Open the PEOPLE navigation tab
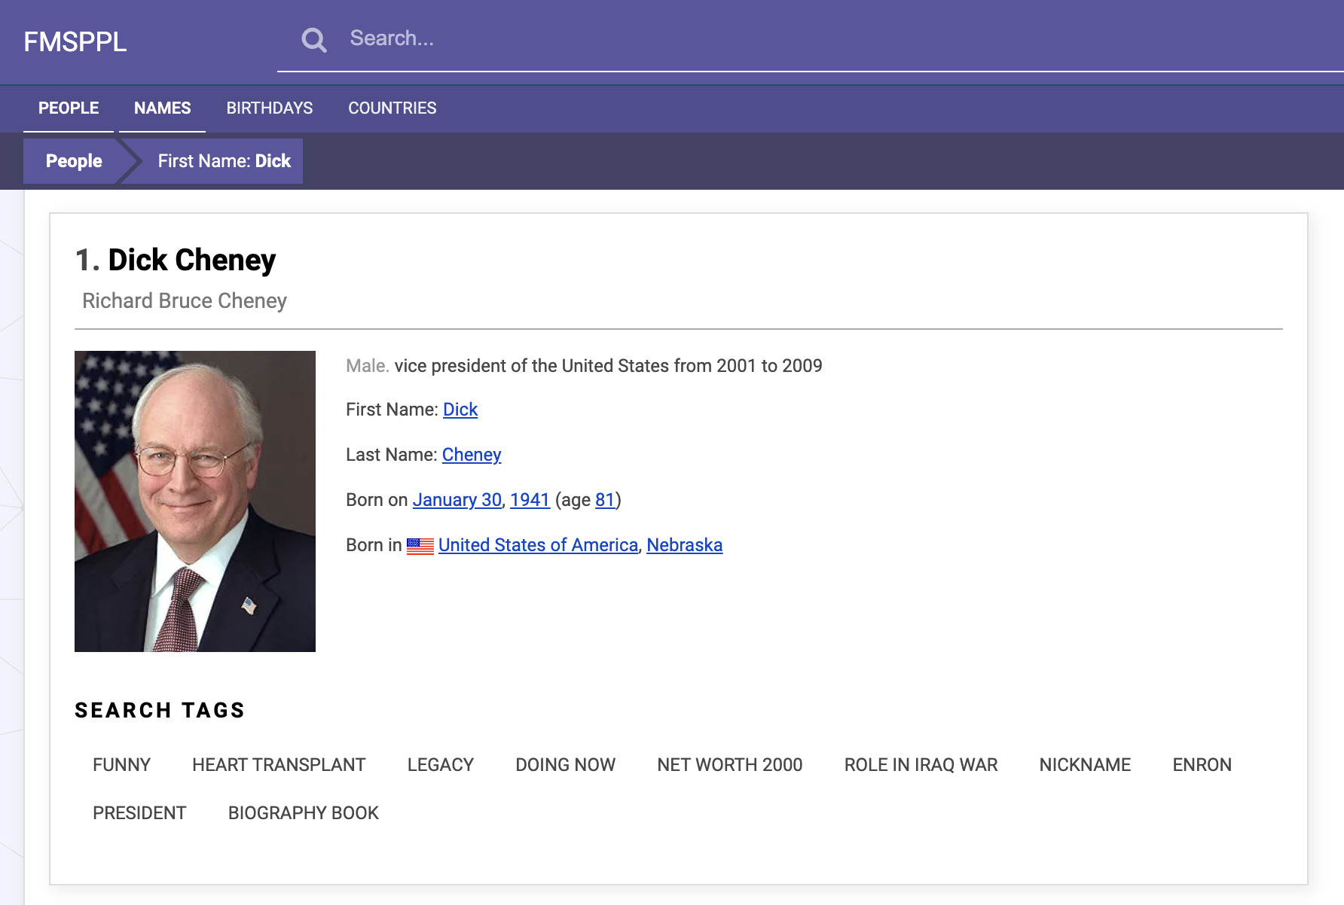The image size is (1344, 905). [68, 108]
